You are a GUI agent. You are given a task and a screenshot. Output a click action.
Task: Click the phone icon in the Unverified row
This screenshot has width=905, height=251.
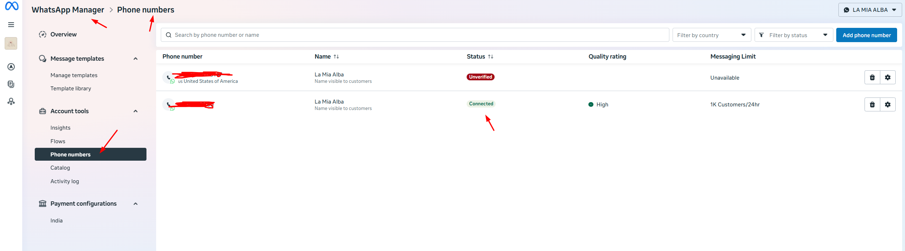pyautogui.click(x=168, y=77)
